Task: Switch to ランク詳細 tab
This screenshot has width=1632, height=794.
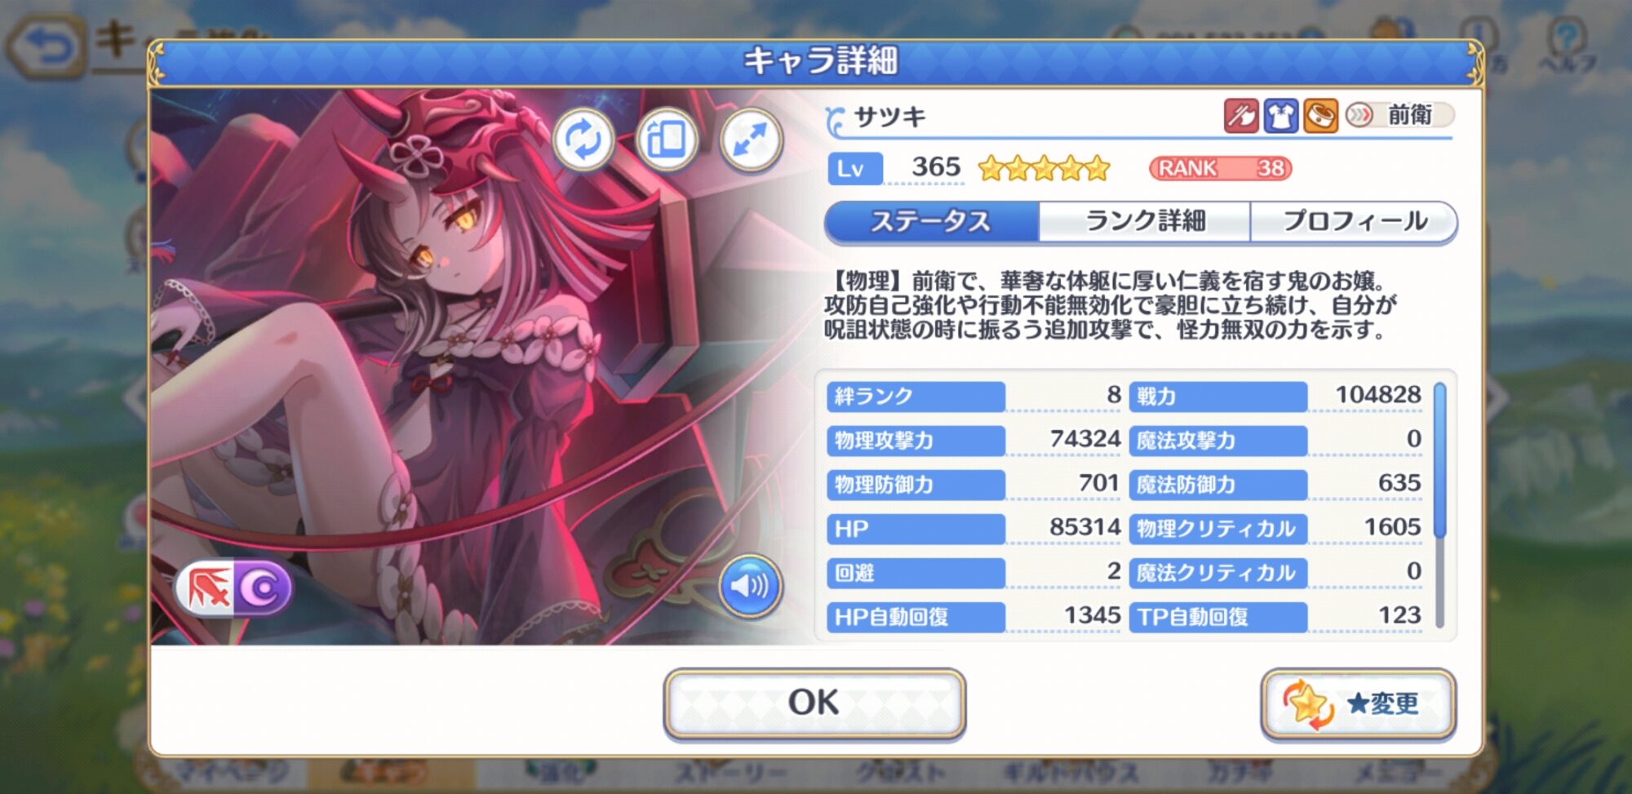Action: (x=1144, y=221)
